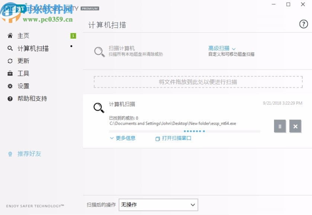Open the 主页 (Home) sidebar icon
The width and height of the screenshot is (312, 215).
[10, 35]
